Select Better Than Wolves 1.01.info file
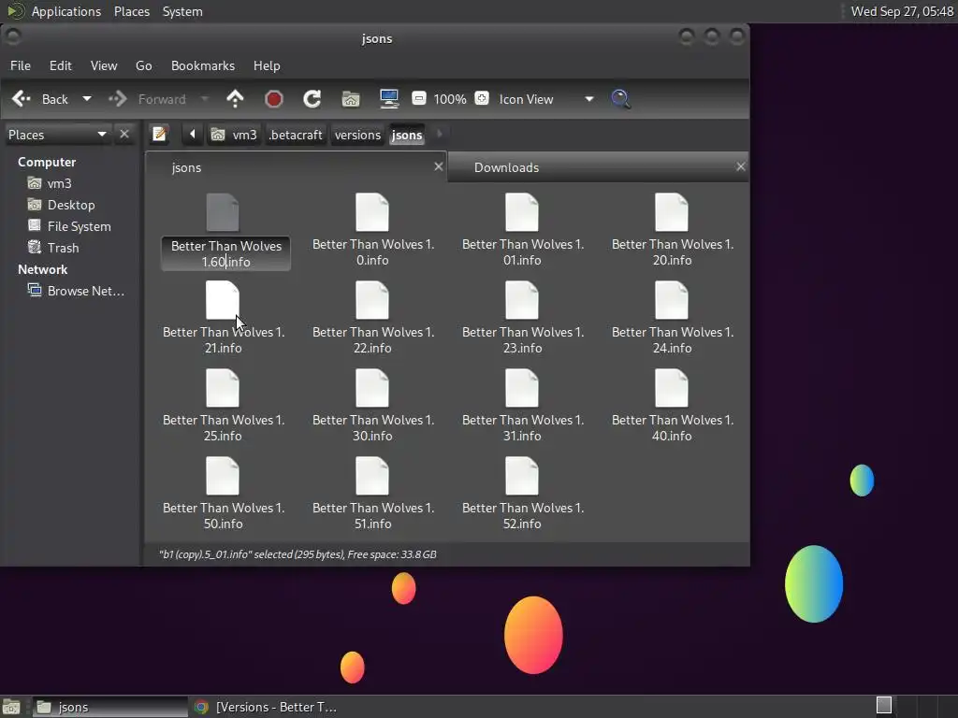Viewport: 958px width, 718px height. (x=522, y=230)
